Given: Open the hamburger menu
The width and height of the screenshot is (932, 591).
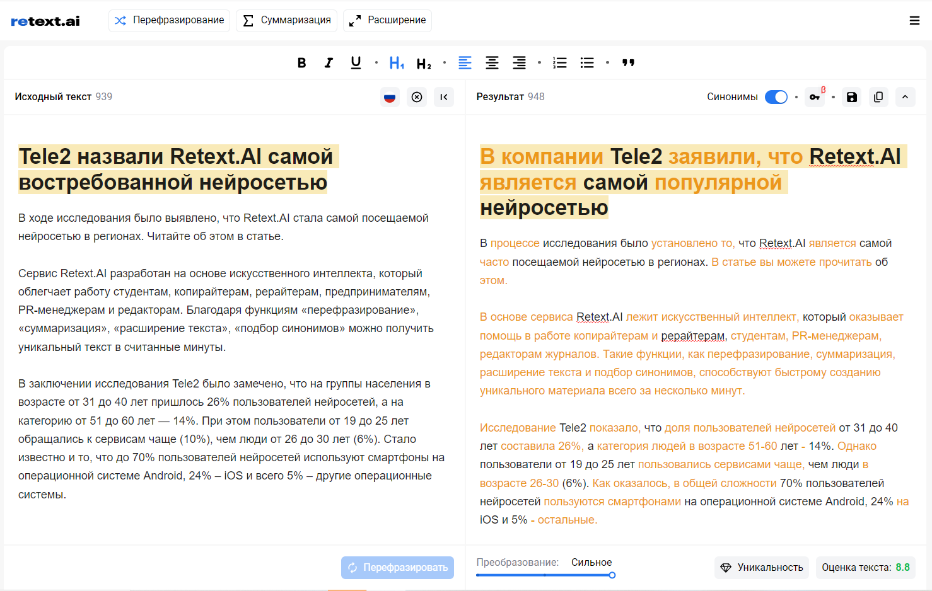Looking at the screenshot, I should (914, 21).
